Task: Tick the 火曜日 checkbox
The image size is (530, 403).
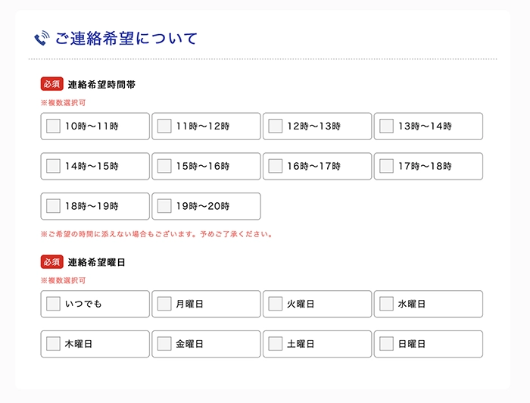Action: click(275, 304)
